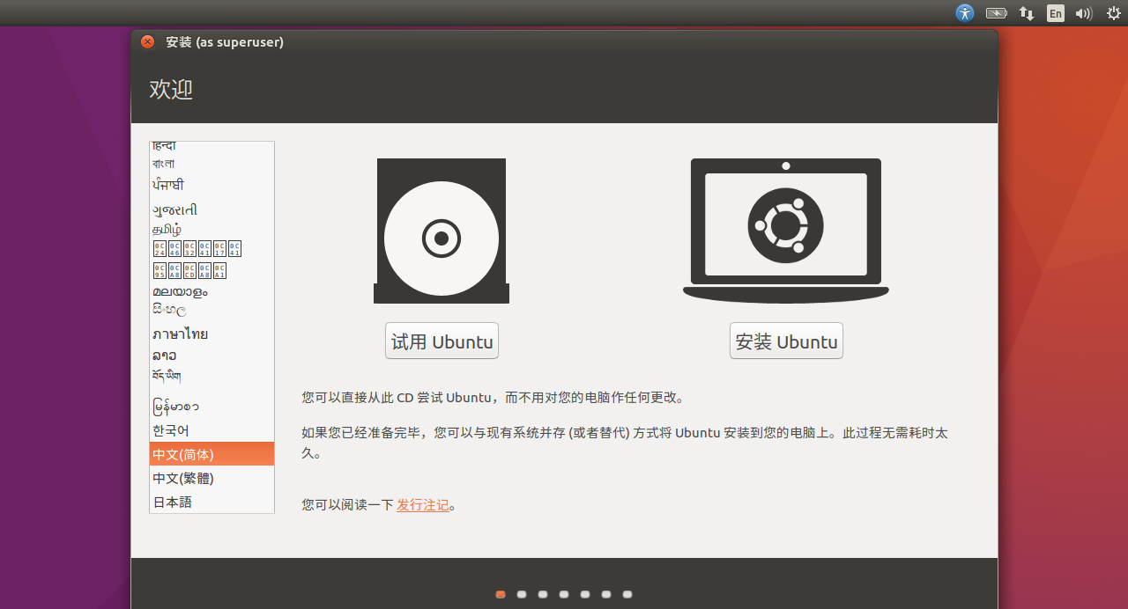The width and height of the screenshot is (1128, 609).
Task: Select മലയാളം in the language list
Action: click(211, 291)
